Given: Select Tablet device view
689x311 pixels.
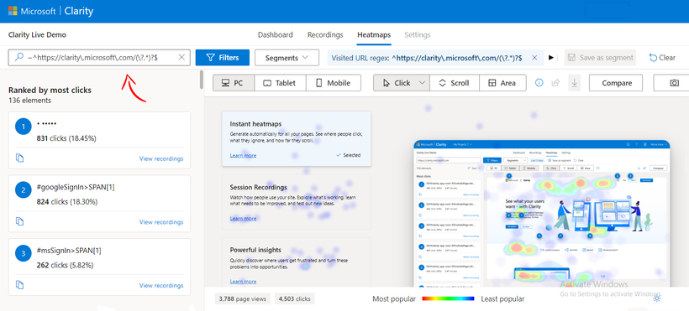Looking at the screenshot, I should point(279,83).
